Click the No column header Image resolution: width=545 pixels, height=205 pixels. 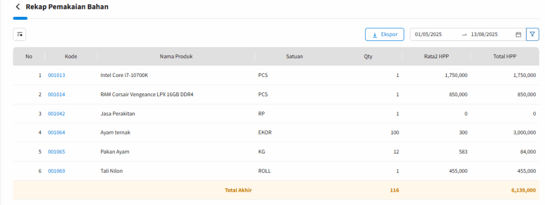[x=29, y=56]
